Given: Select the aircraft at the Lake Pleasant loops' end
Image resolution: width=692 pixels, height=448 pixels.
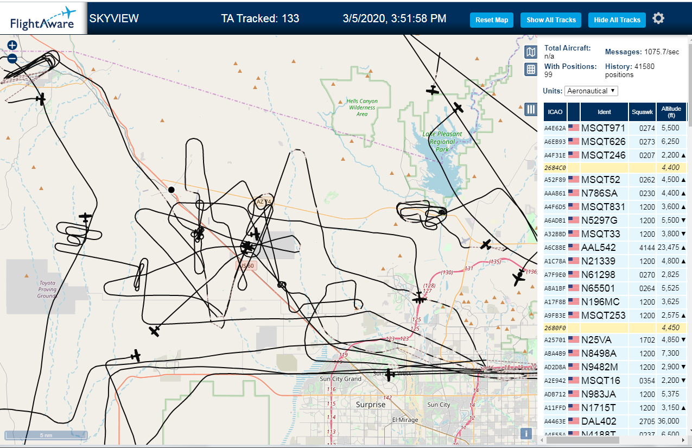Looking at the screenshot, I should coord(442,211).
